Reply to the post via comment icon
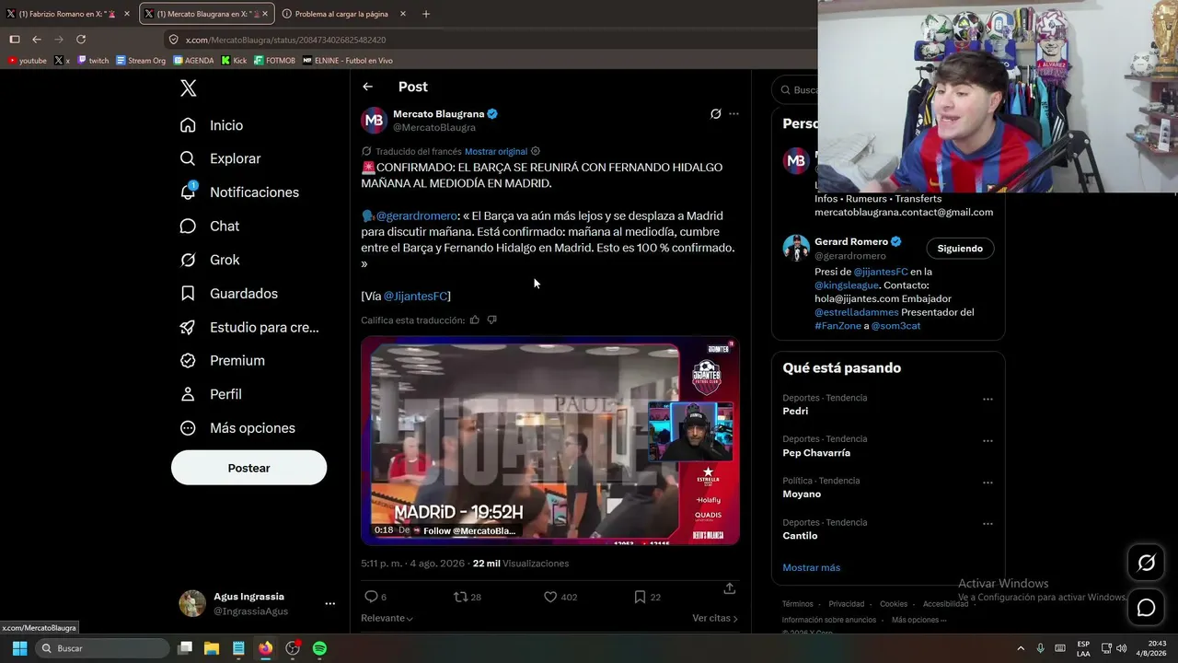 371,597
